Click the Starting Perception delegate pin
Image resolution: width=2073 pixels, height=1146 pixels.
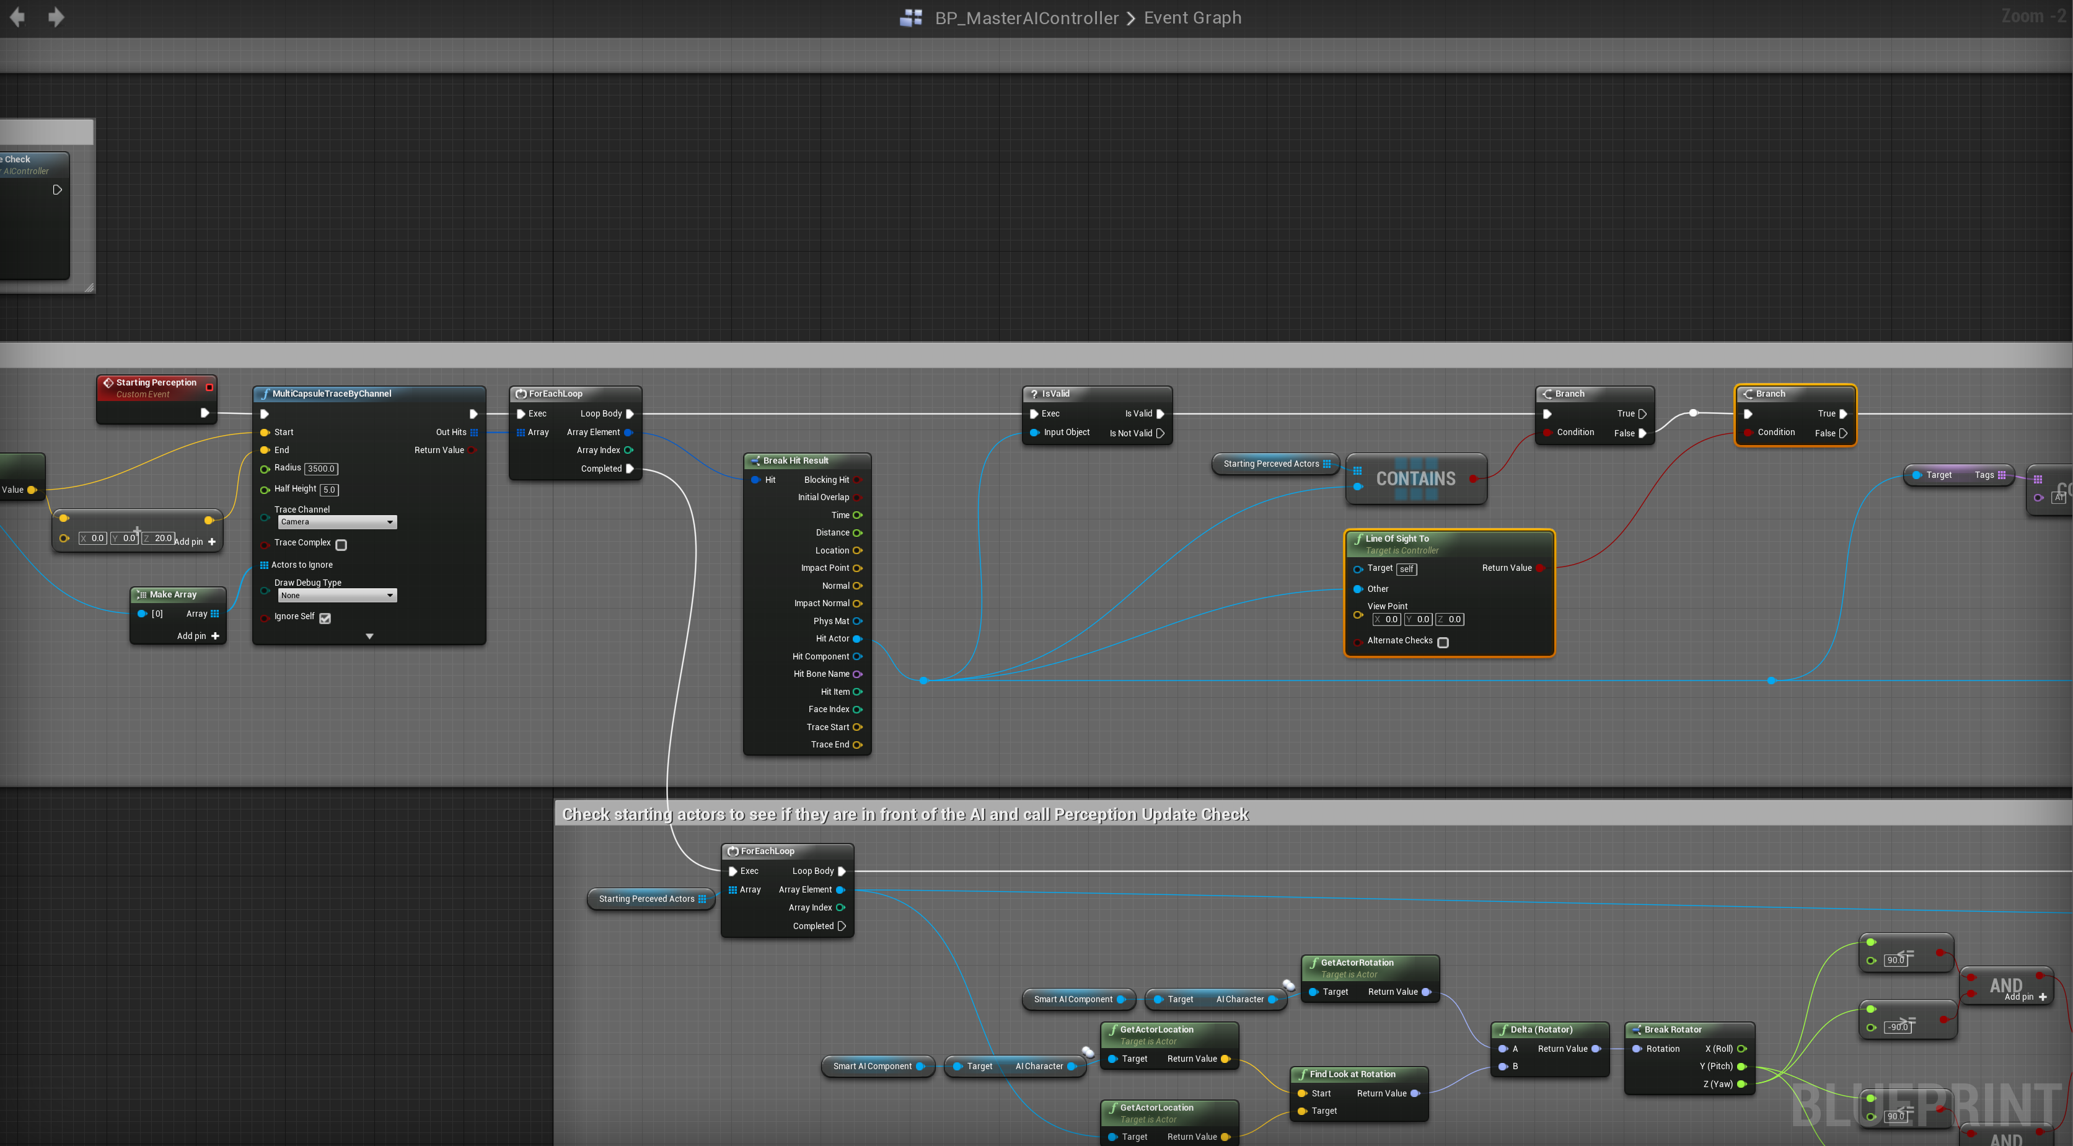pyautogui.click(x=209, y=387)
